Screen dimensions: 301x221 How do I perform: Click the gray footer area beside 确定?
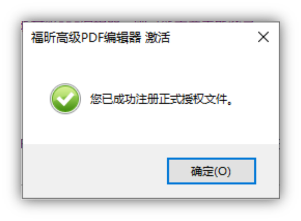[x=94, y=171]
